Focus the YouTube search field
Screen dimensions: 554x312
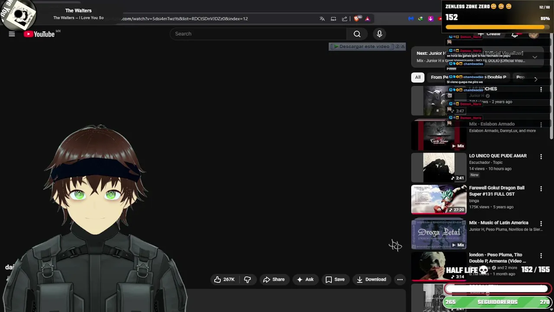(x=258, y=34)
